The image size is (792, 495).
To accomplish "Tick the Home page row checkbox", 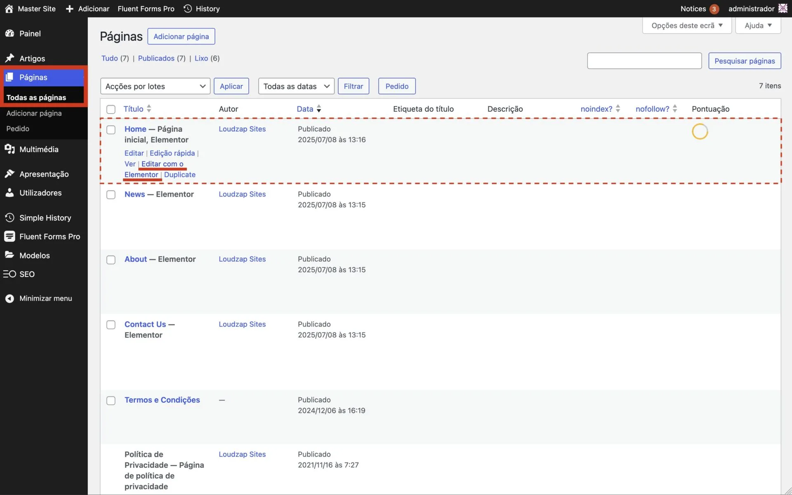I will (x=111, y=129).
